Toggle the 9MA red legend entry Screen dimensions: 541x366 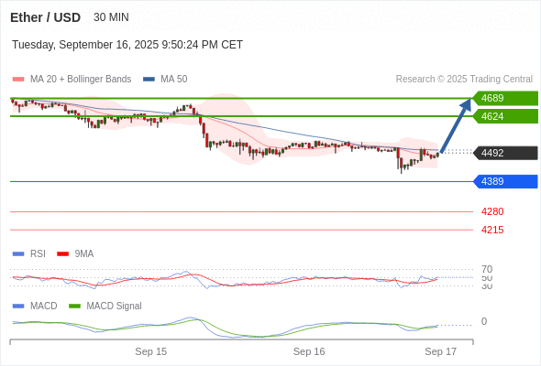[75, 253]
